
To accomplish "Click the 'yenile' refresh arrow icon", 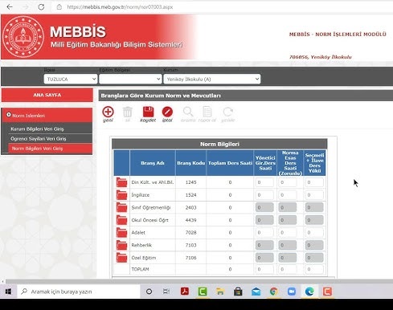I will pyautogui.click(x=228, y=112).
